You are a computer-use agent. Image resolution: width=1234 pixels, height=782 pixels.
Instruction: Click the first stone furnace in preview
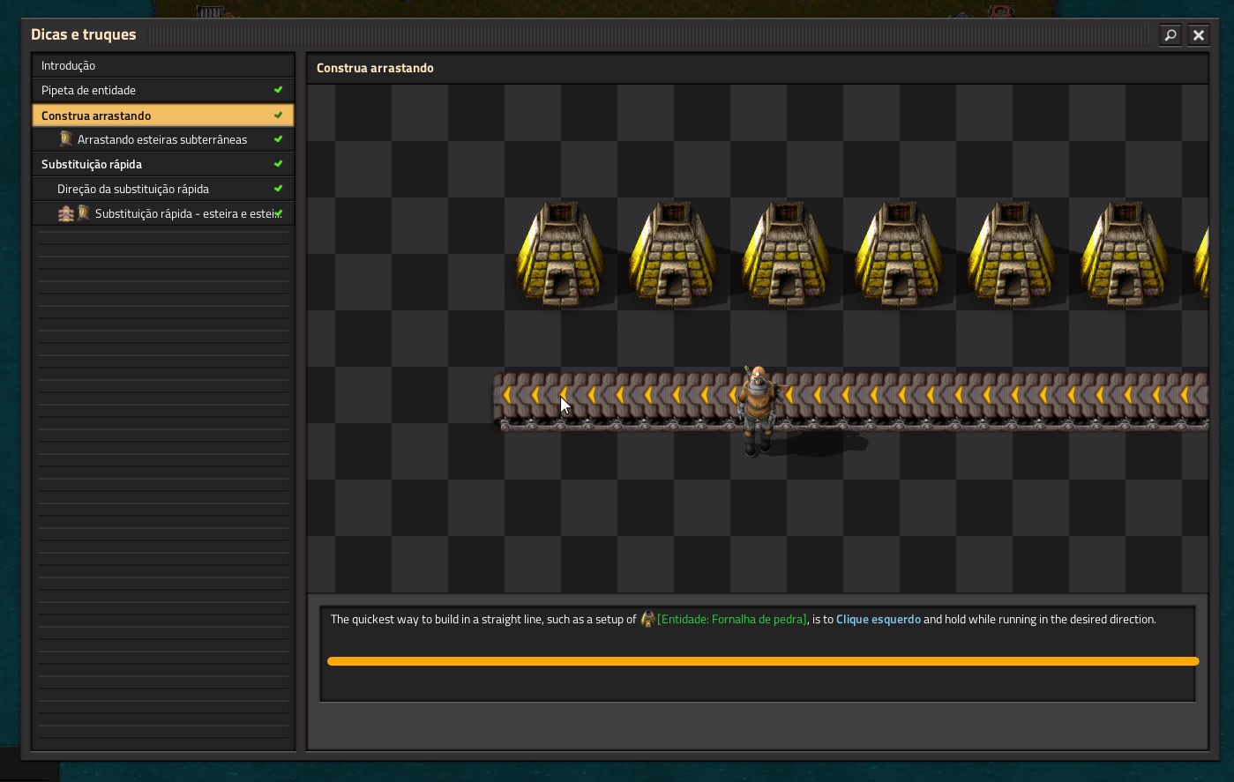click(560, 254)
